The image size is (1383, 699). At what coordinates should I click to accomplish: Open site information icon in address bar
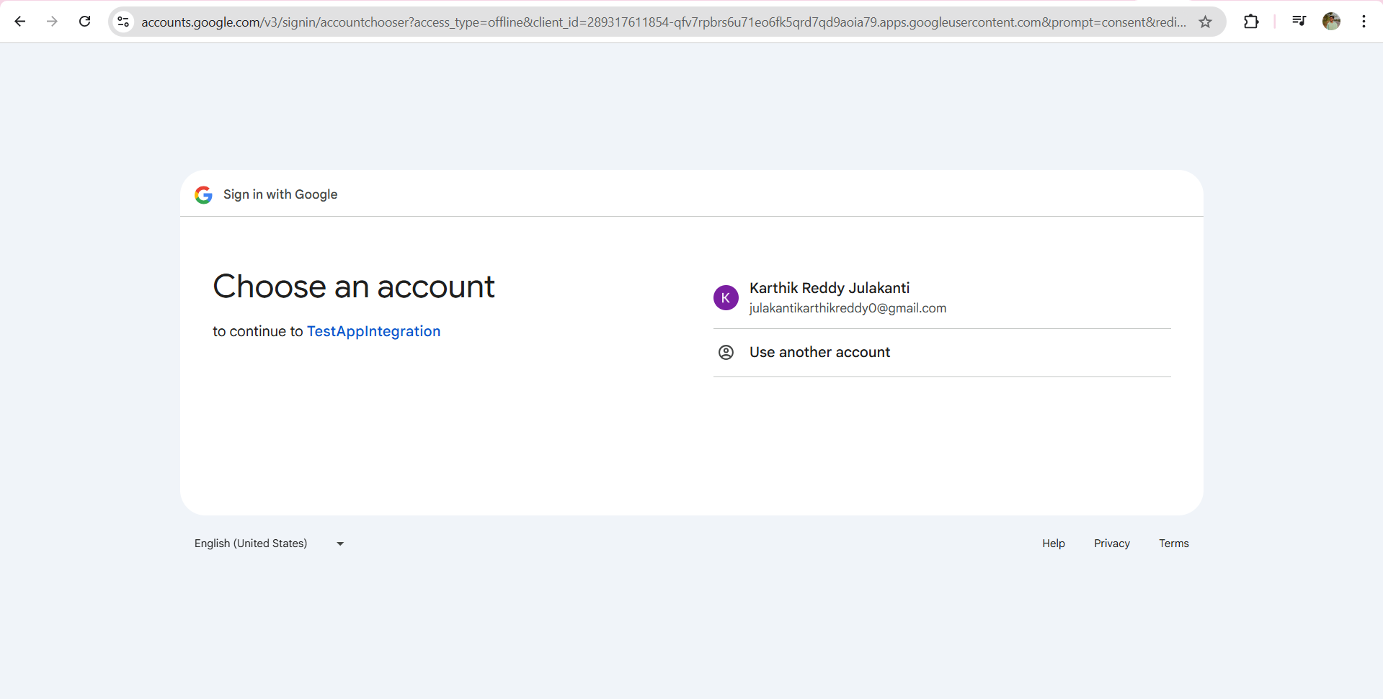click(x=124, y=22)
